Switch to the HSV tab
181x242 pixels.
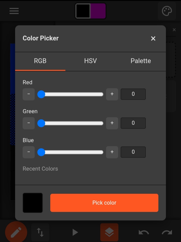90,61
